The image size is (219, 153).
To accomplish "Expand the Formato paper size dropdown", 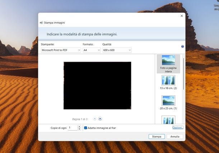I will [91, 50].
